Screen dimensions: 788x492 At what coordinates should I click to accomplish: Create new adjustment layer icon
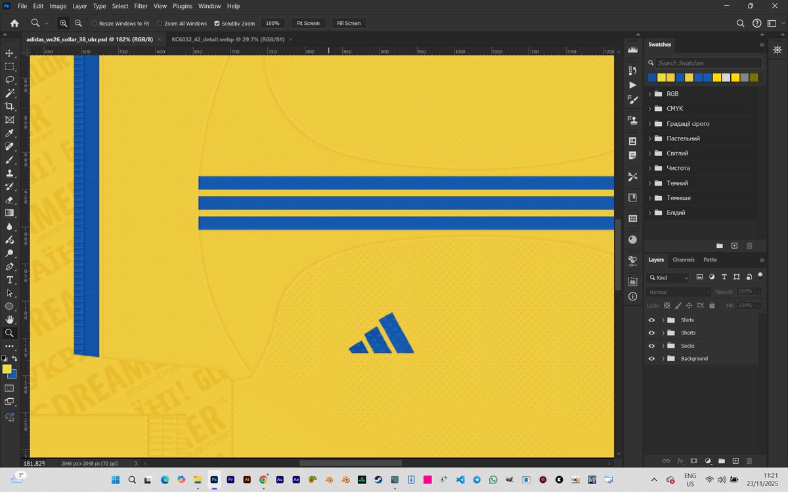click(x=708, y=461)
